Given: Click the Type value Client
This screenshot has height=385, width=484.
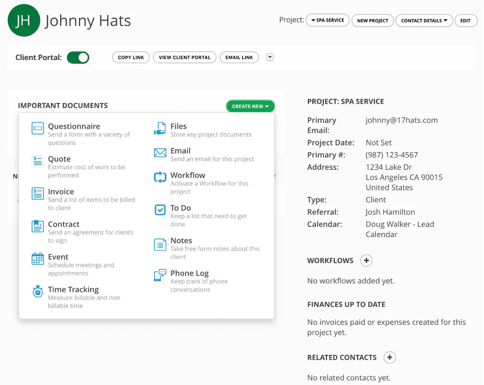Looking at the screenshot, I should click(376, 200).
